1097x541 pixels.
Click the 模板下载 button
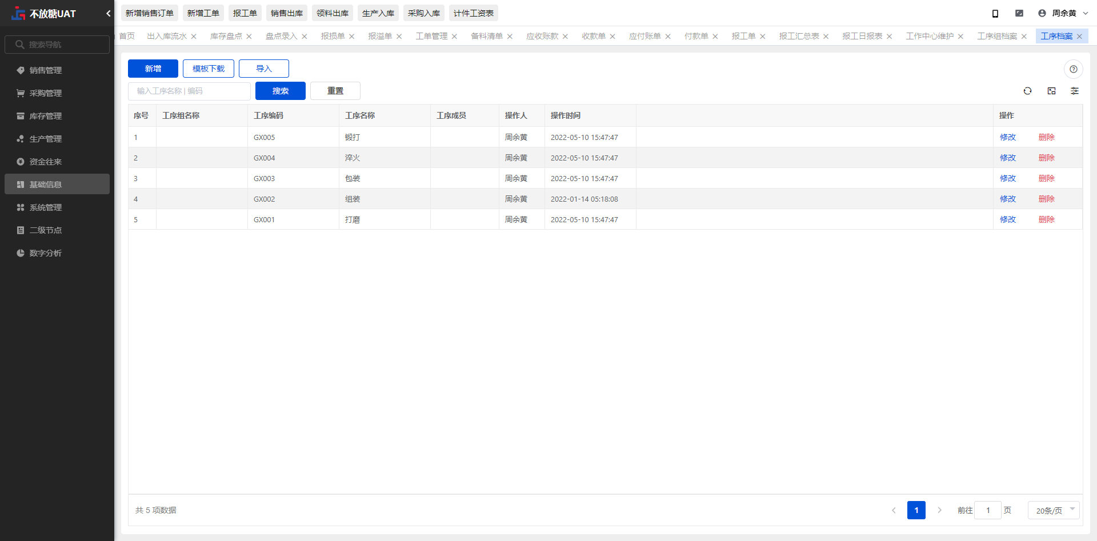(x=209, y=69)
